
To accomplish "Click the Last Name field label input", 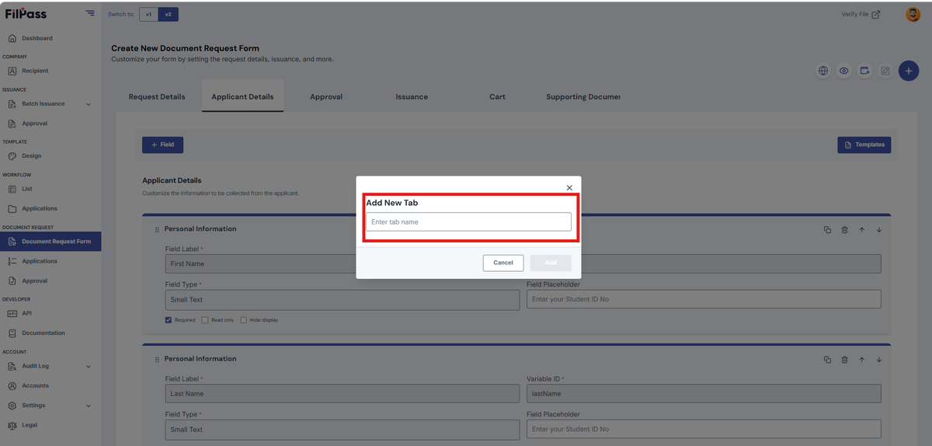I will [x=343, y=393].
